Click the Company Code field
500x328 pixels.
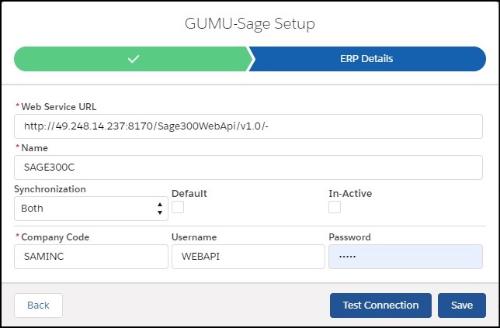coord(91,257)
